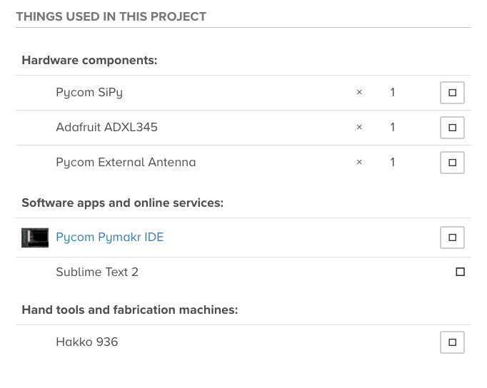487x388 pixels.
Task: Select the Pycom External Antenna text
Action: (x=126, y=162)
